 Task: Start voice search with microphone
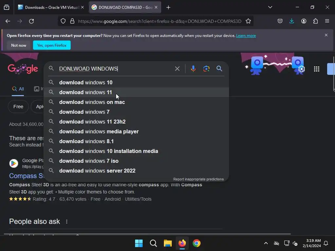pos(193,69)
